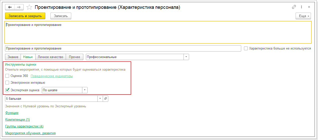The width and height of the screenshot is (318, 140).
Task: Select the Знание type
Action: [x=13, y=57]
